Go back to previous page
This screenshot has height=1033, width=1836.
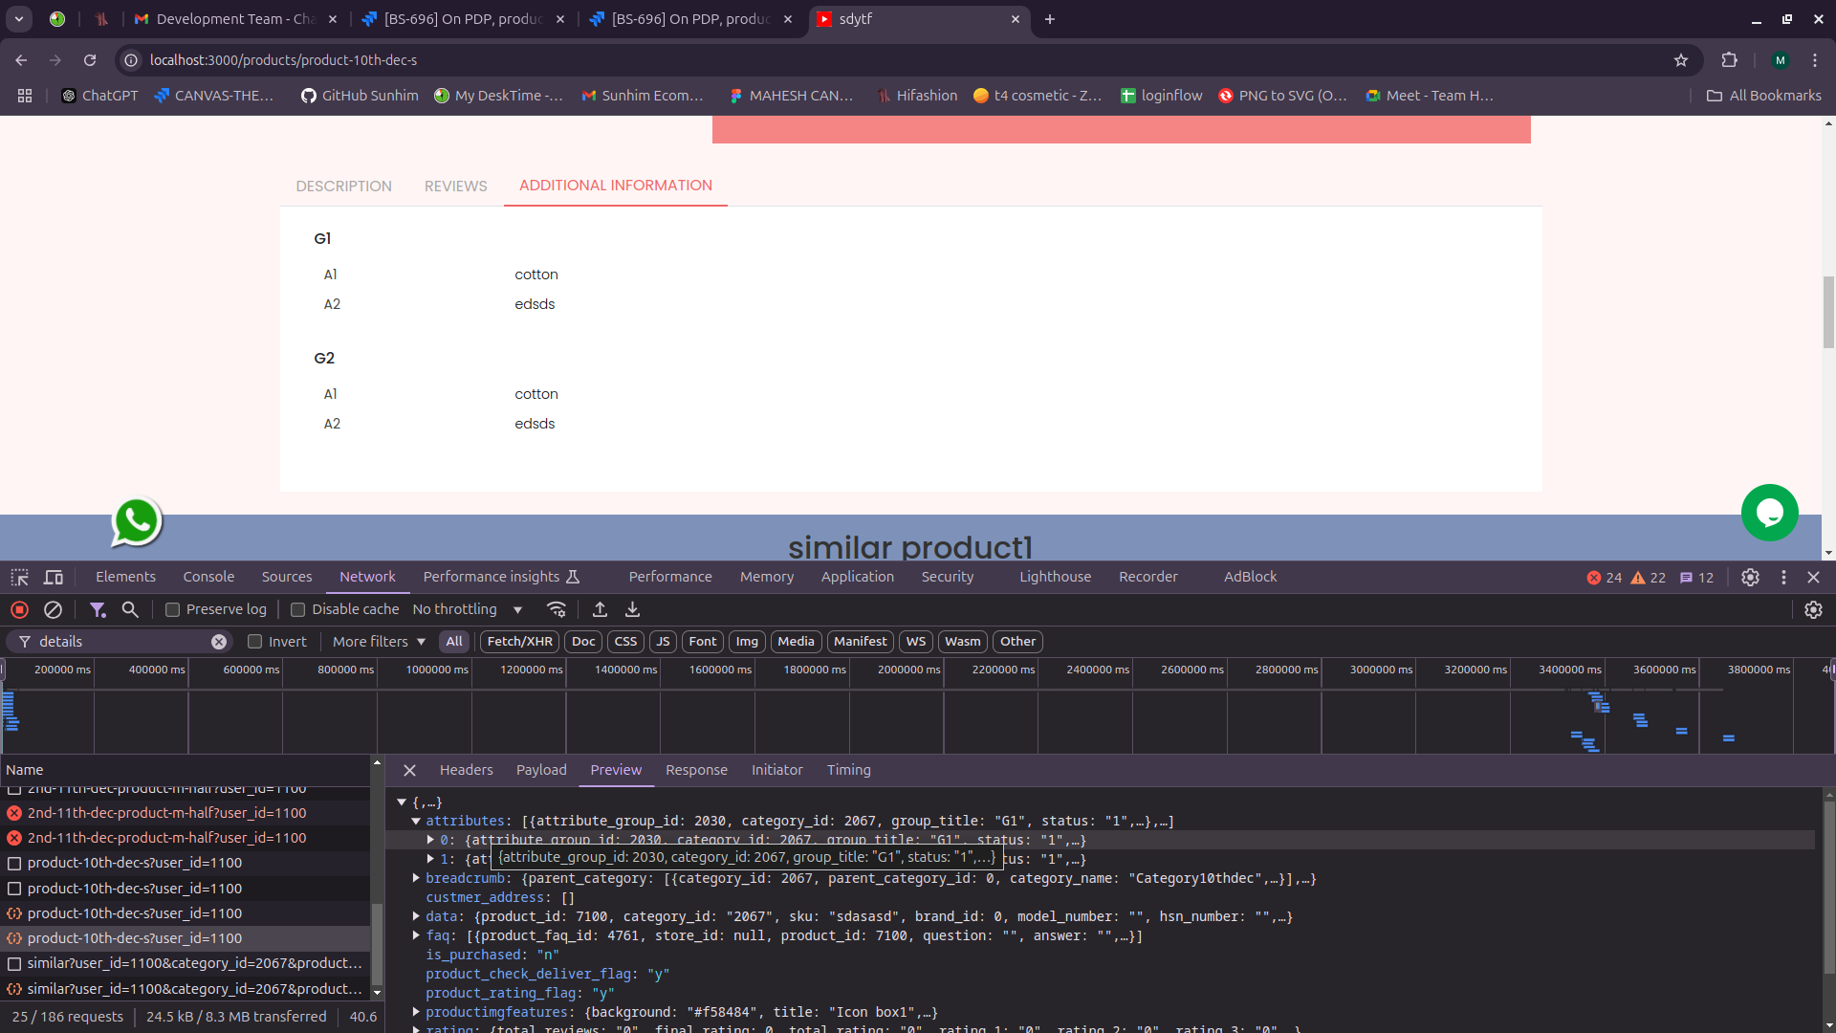tap(21, 60)
